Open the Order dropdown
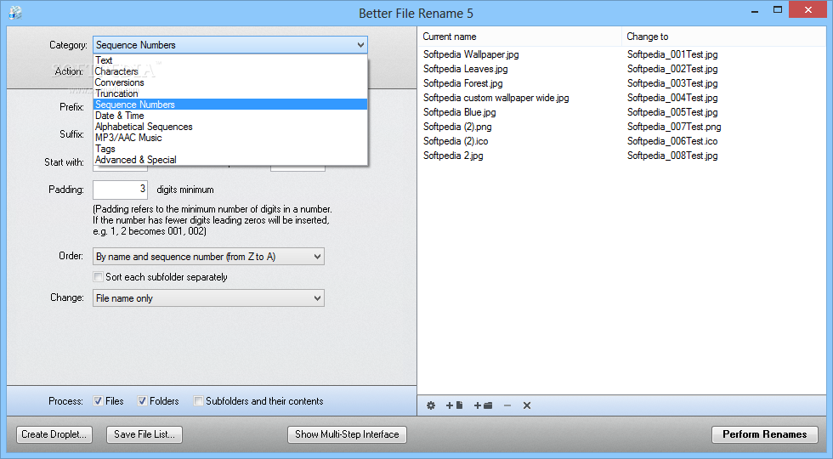 coord(208,257)
